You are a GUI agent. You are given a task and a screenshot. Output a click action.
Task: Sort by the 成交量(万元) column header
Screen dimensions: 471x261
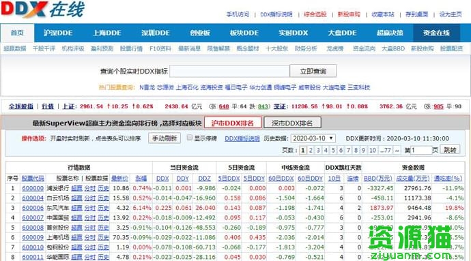pos(413,178)
